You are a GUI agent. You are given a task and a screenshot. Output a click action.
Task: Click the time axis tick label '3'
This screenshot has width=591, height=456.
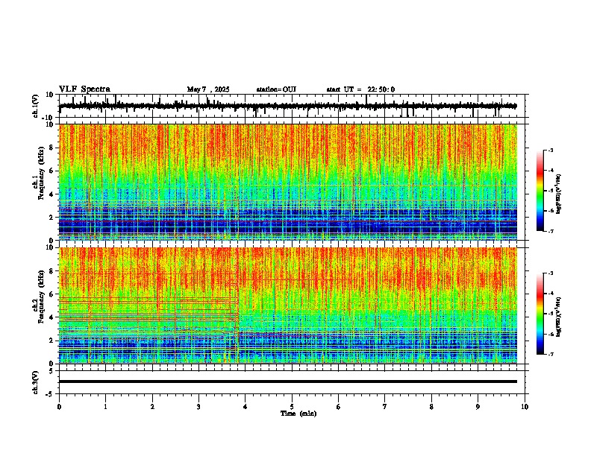point(199,407)
